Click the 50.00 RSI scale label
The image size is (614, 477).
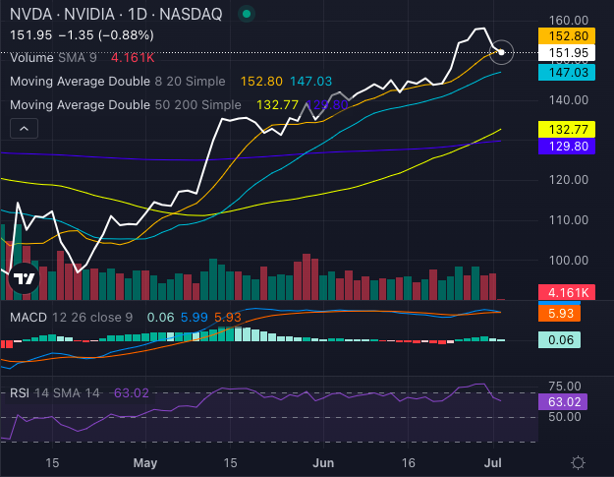pyautogui.click(x=565, y=417)
